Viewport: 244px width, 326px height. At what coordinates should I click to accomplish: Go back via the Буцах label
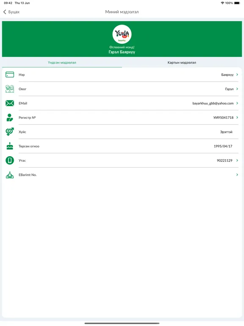(x=14, y=12)
